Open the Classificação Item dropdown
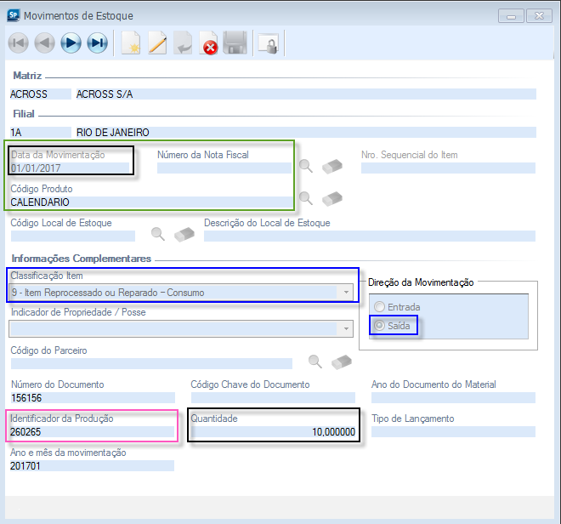Image resolution: width=561 pixels, height=524 pixels. pos(346,293)
